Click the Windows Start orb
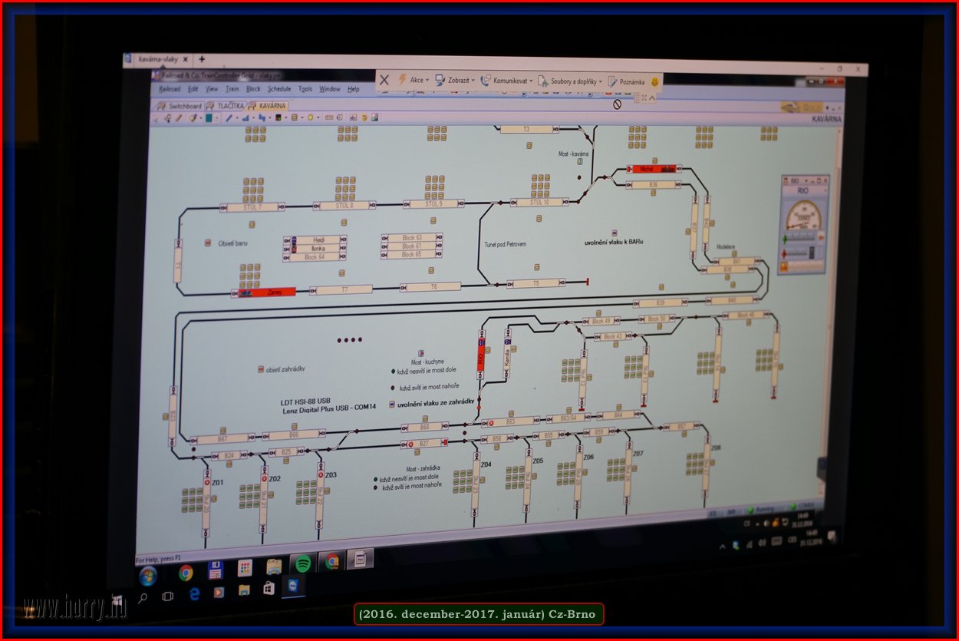The height and width of the screenshot is (641, 959). click(148, 576)
